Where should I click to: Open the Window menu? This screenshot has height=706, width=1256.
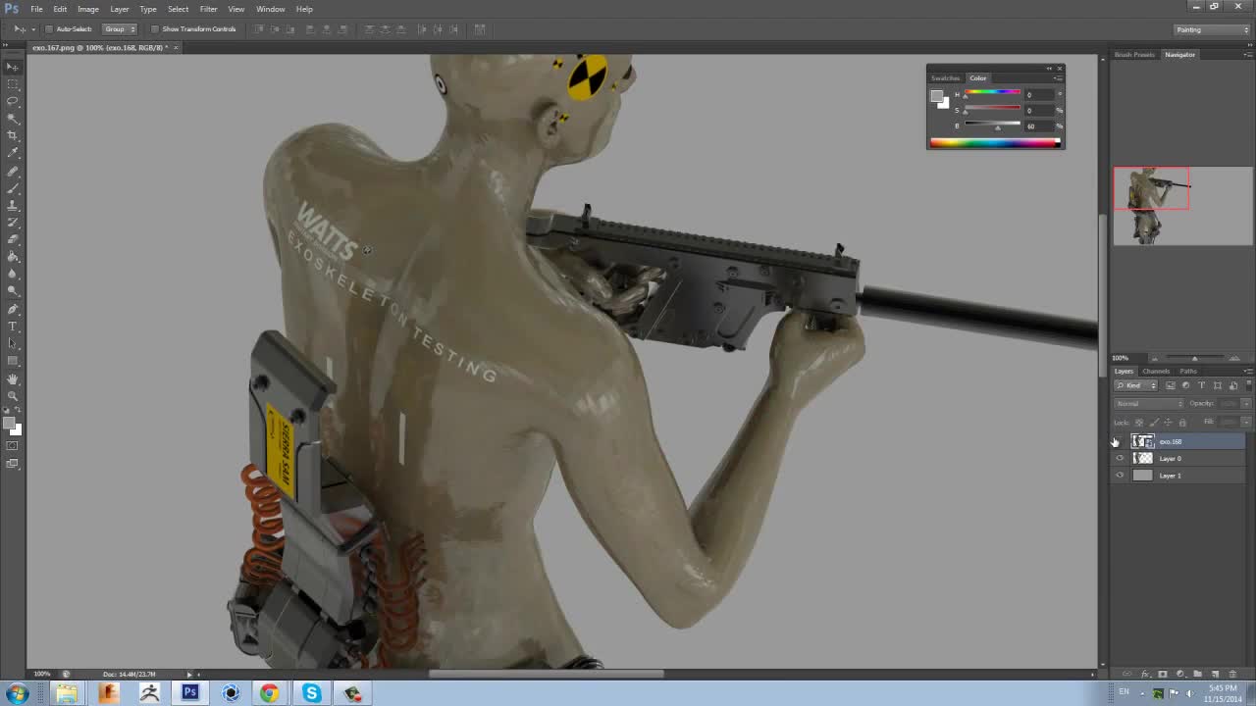[270, 9]
